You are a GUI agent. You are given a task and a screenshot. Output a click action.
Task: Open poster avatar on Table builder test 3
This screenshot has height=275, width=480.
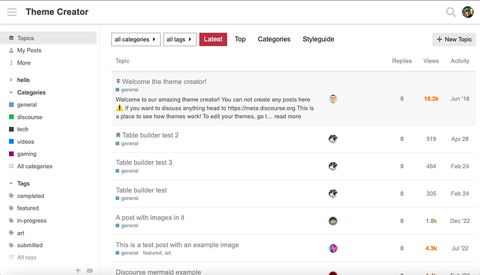coord(333,166)
